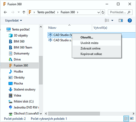The width and height of the screenshot is (136, 122).
Task: Click the Forward navigation arrow
Action: pyautogui.click(x=13, y=12)
